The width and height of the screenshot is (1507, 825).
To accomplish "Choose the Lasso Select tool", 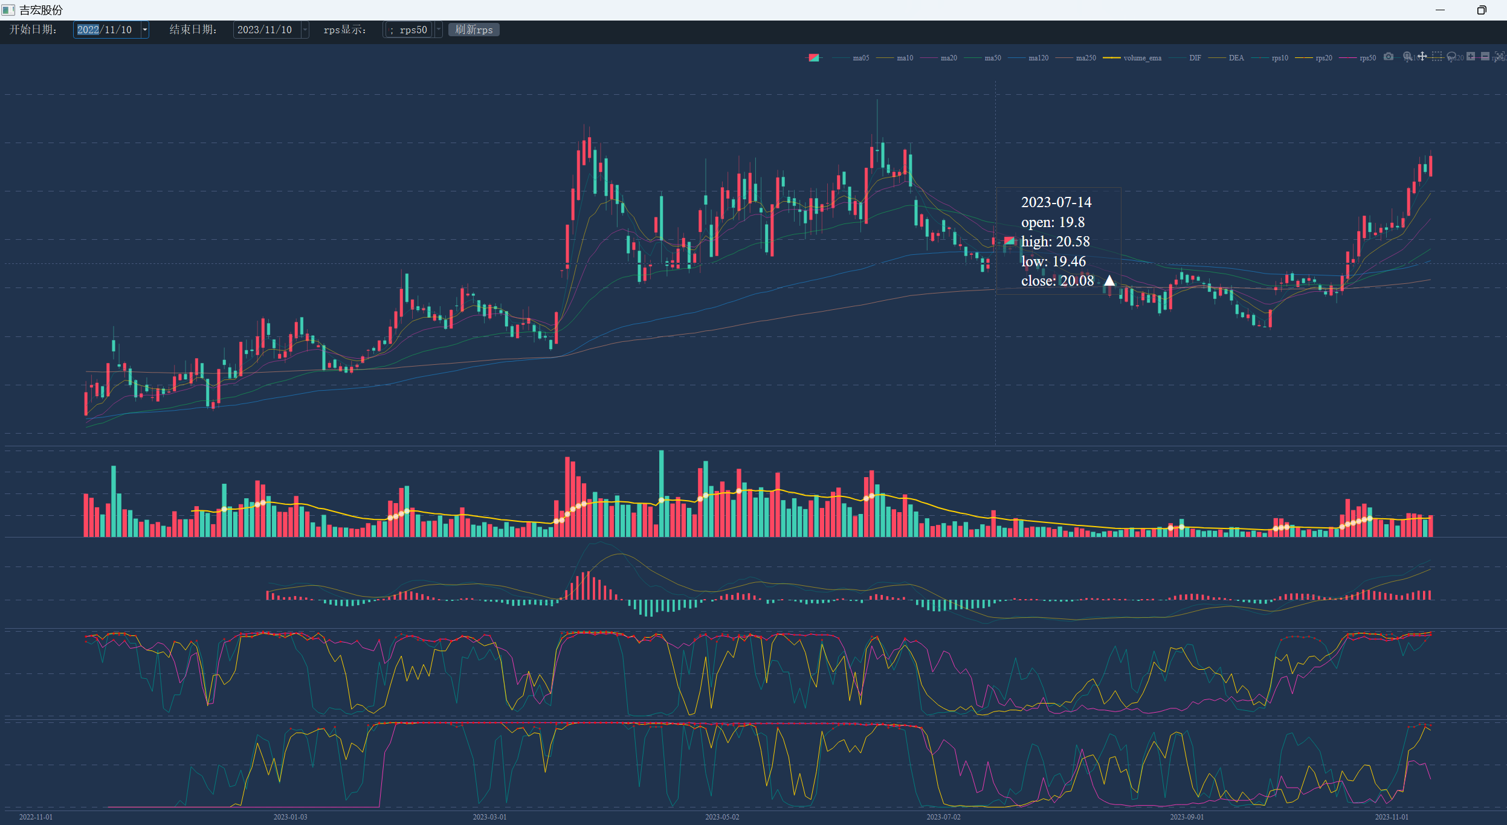I will pyautogui.click(x=1451, y=57).
